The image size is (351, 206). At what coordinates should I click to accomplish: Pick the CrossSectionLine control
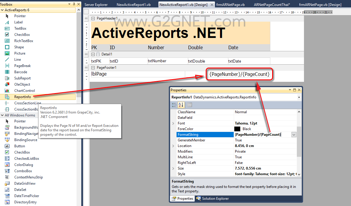point(27,103)
